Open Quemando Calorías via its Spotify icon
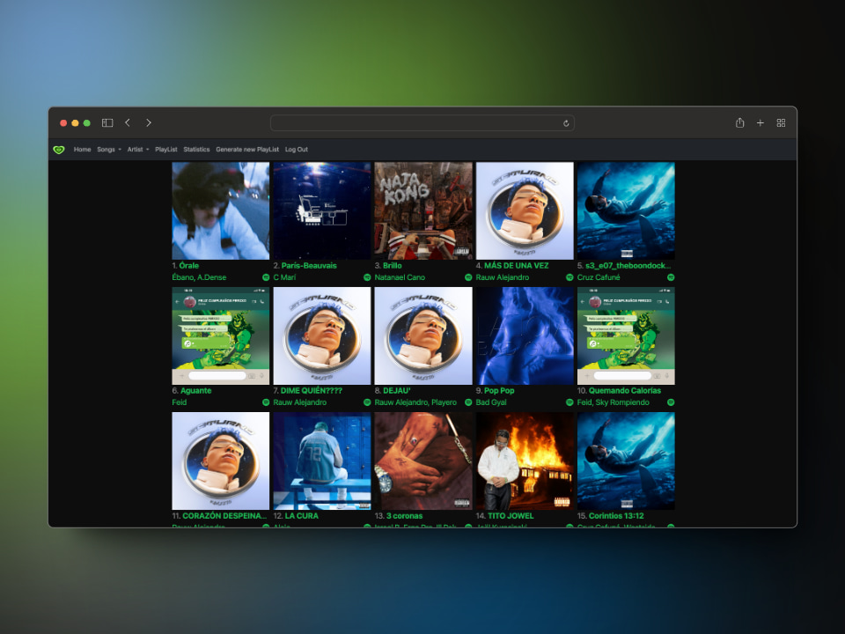 (x=671, y=402)
